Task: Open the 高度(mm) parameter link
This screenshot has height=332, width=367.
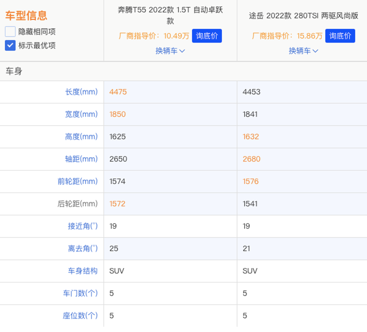Action: (x=81, y=137)
